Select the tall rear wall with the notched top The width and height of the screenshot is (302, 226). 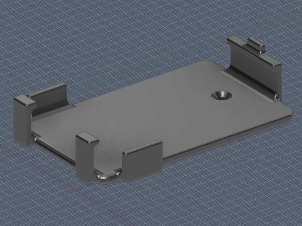[x=254, y=68]
